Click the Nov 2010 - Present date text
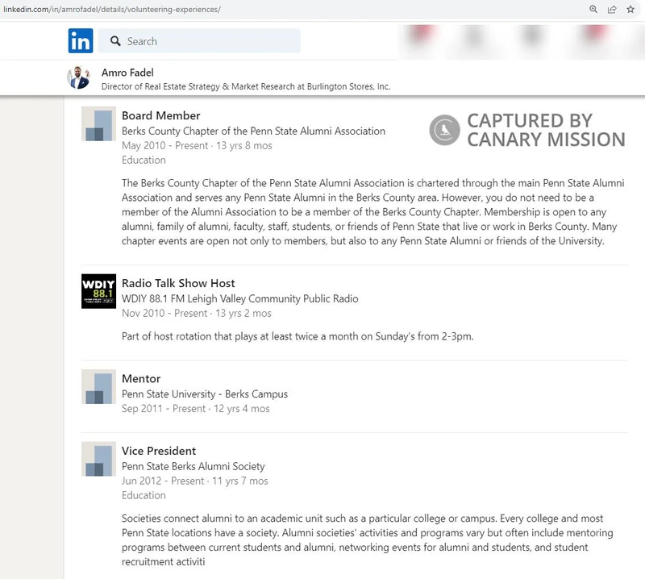645x579 pixels. click(x=196, y=313)
